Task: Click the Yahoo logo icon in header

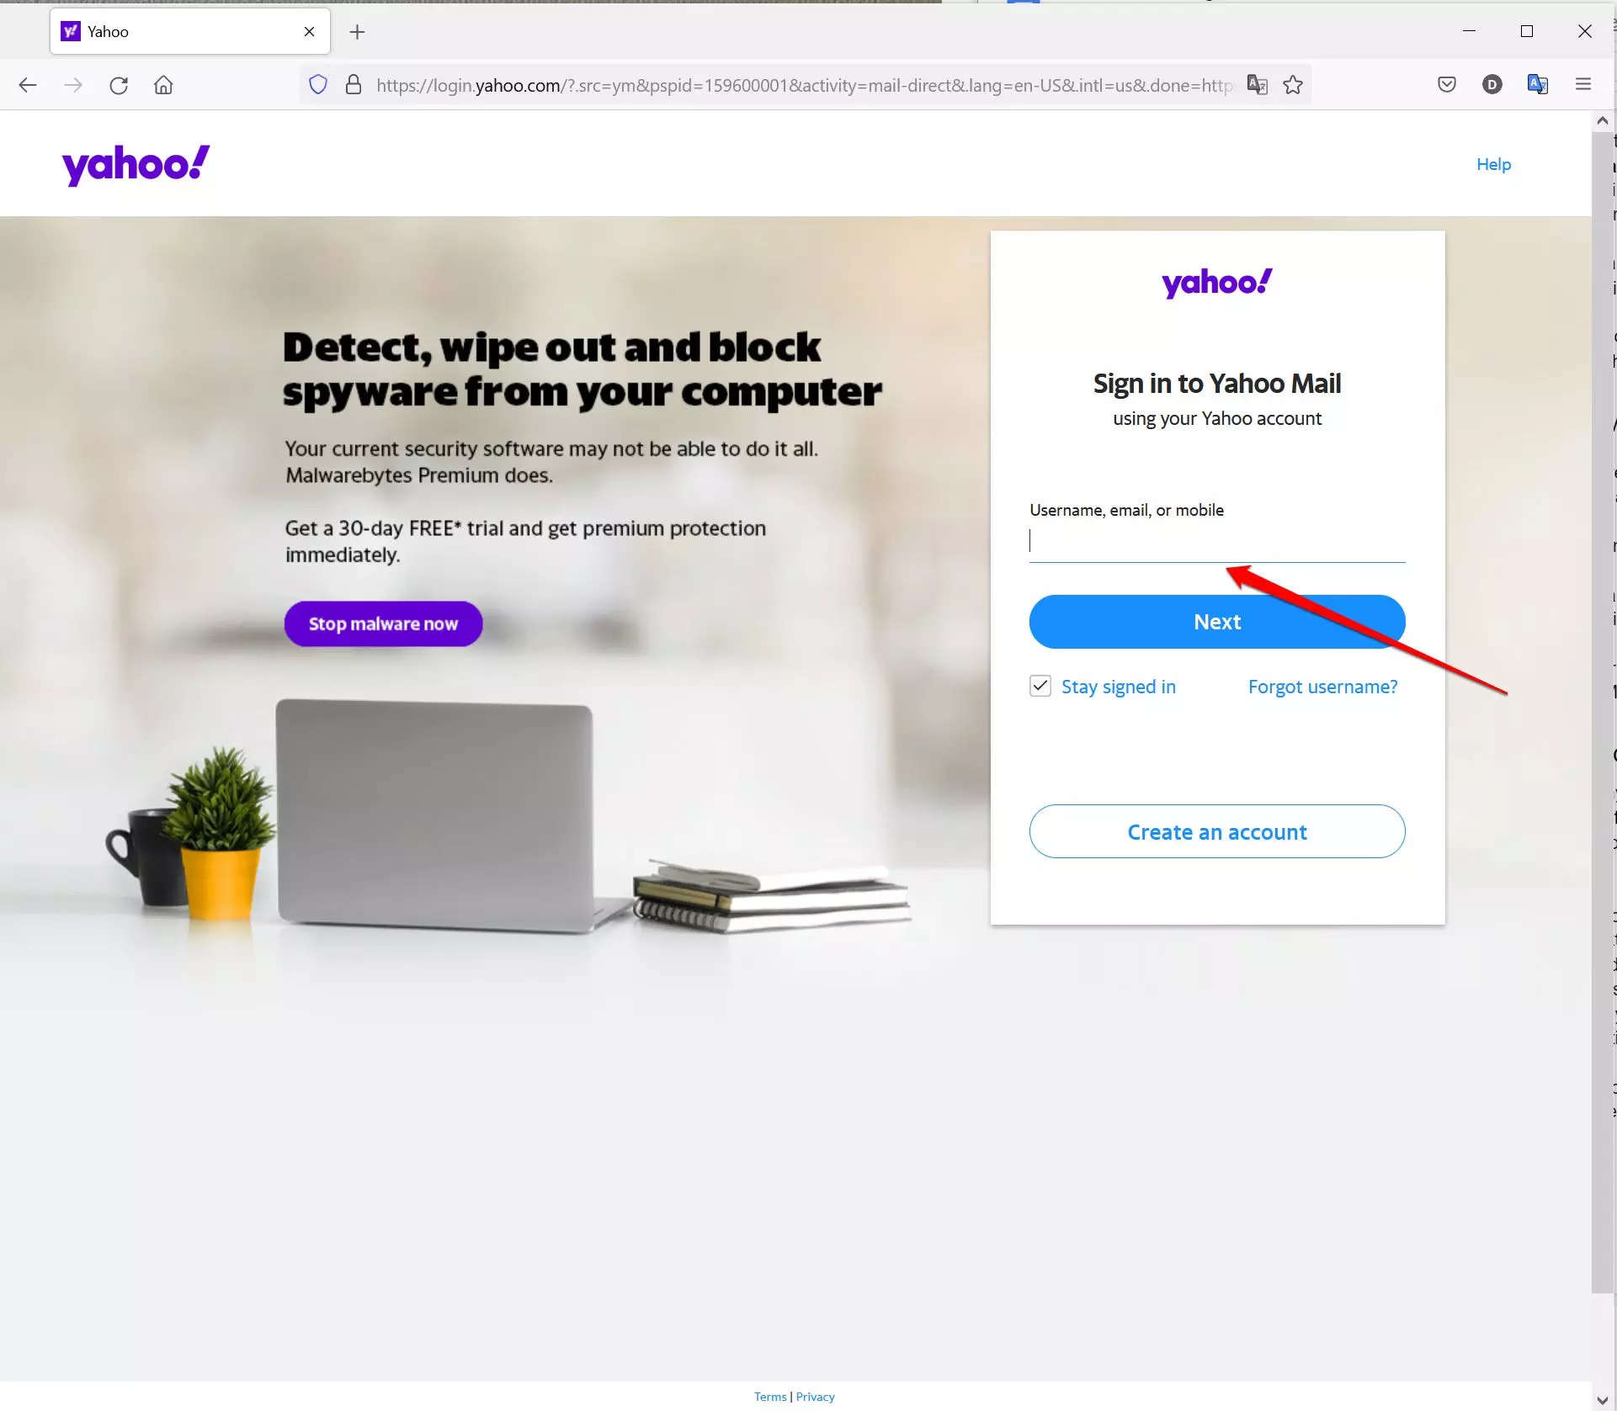Action: [135, 163]
